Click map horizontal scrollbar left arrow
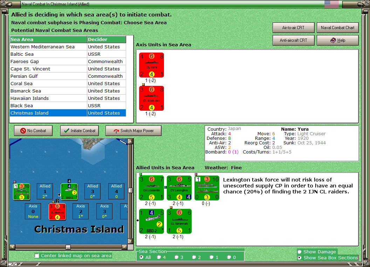This screenshot has height=267, width=370. 12,247
